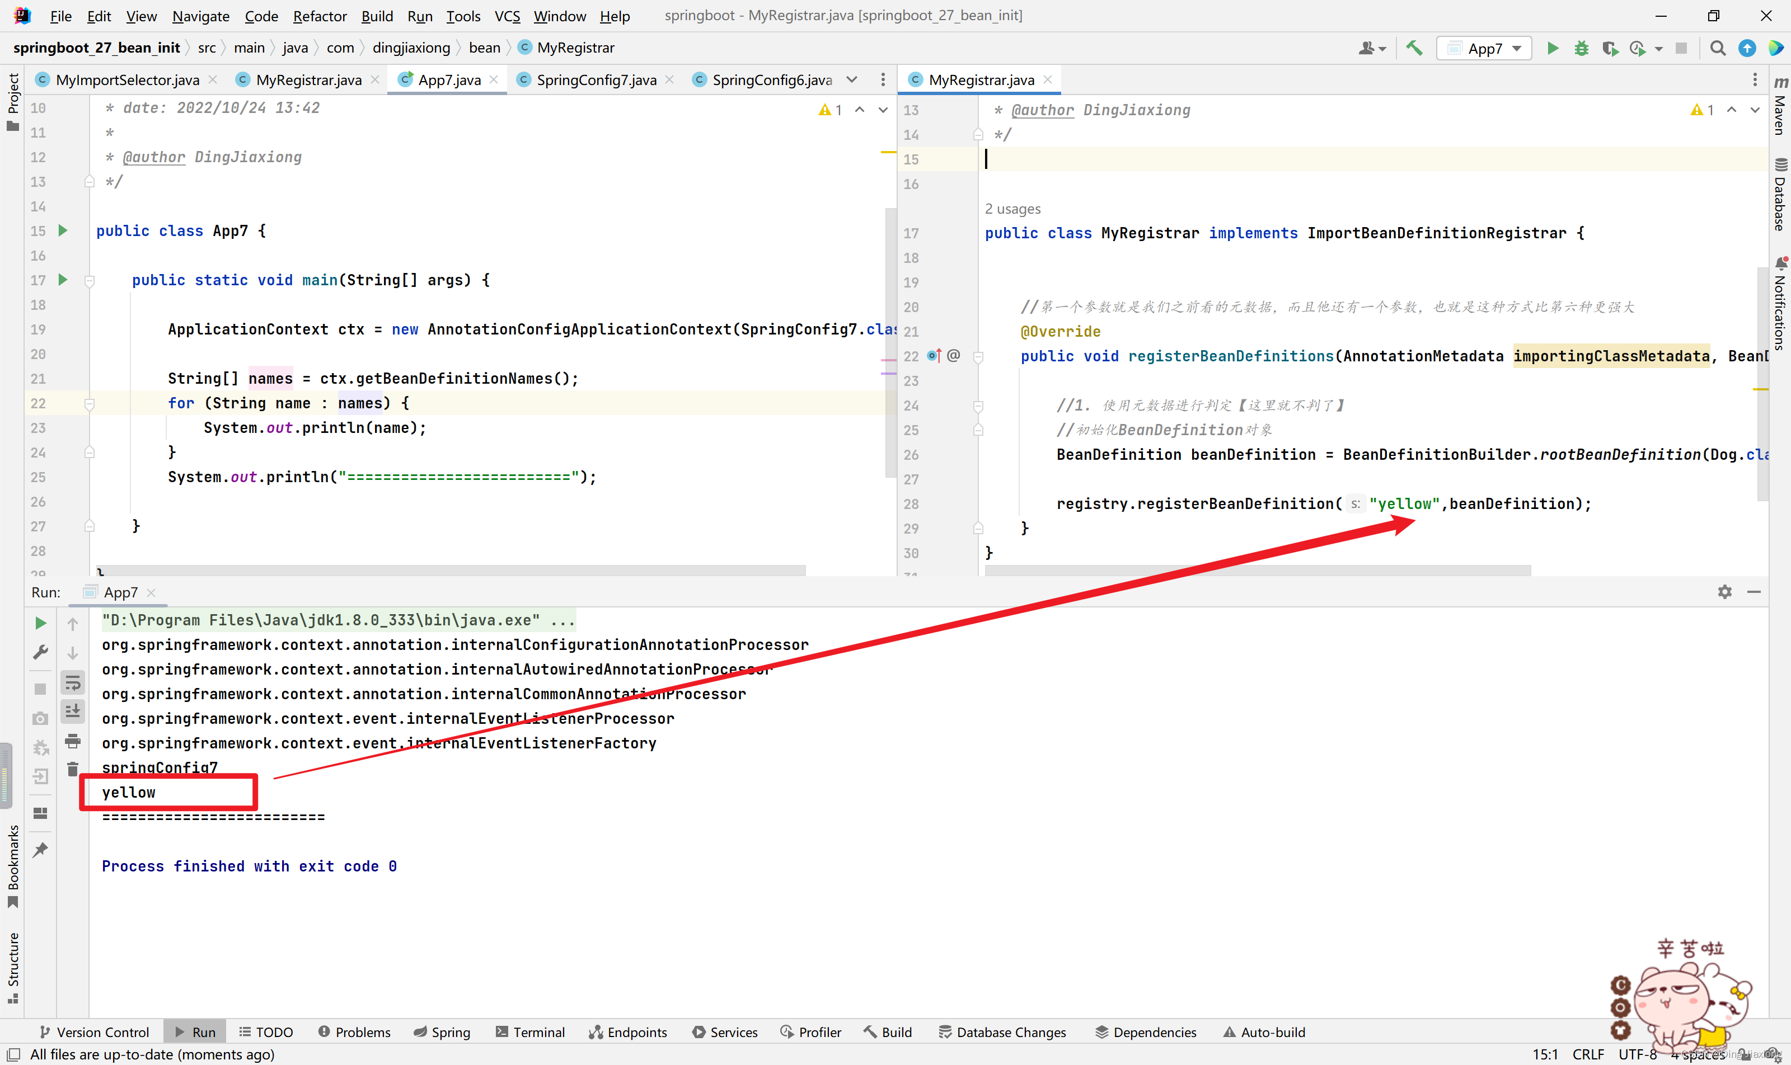Print console output using printer icon

click(x=73, y=741)
